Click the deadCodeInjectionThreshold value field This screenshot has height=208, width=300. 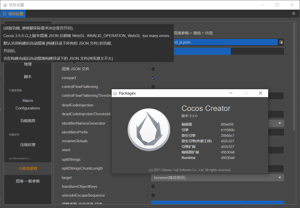(276, 114)
